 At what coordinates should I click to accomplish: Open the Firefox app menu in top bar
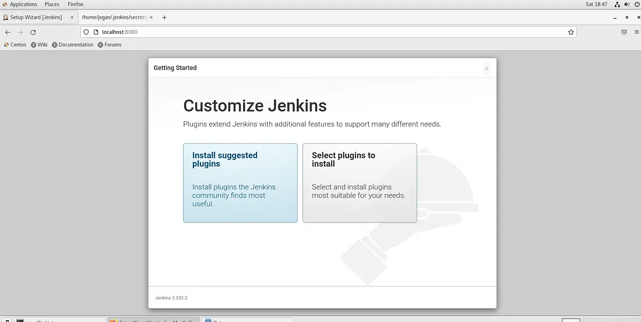[x=76, y=4]
